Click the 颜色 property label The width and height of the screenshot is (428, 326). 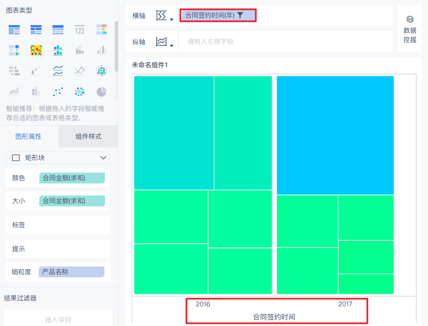click(x=18, y=178)
